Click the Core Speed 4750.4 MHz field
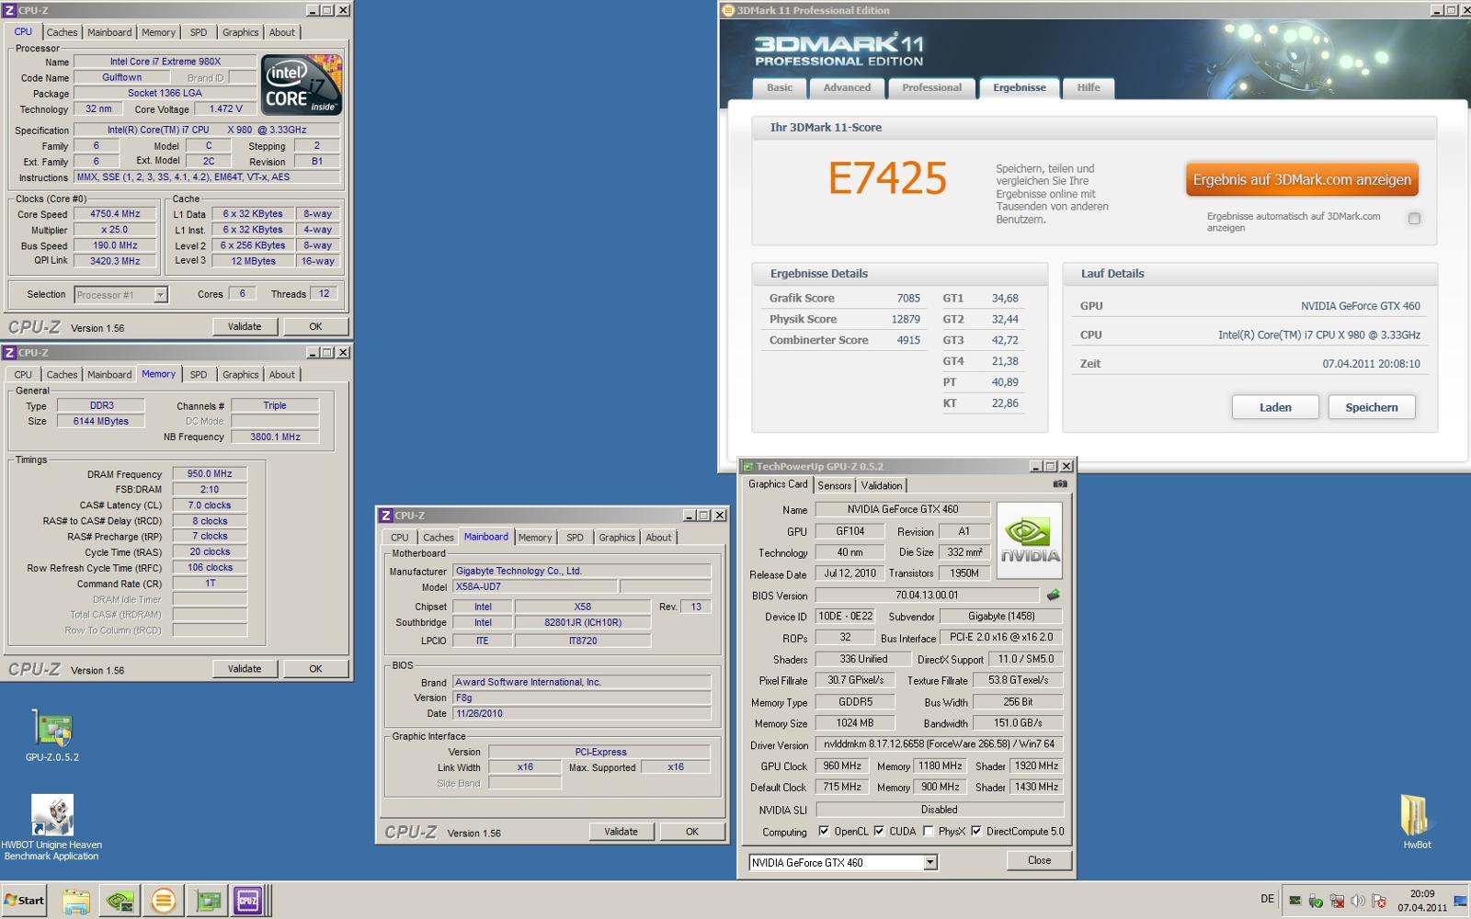 coord(115,214)
